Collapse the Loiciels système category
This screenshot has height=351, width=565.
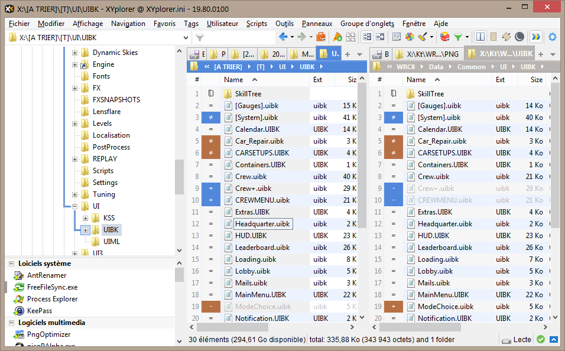point(11,263)
